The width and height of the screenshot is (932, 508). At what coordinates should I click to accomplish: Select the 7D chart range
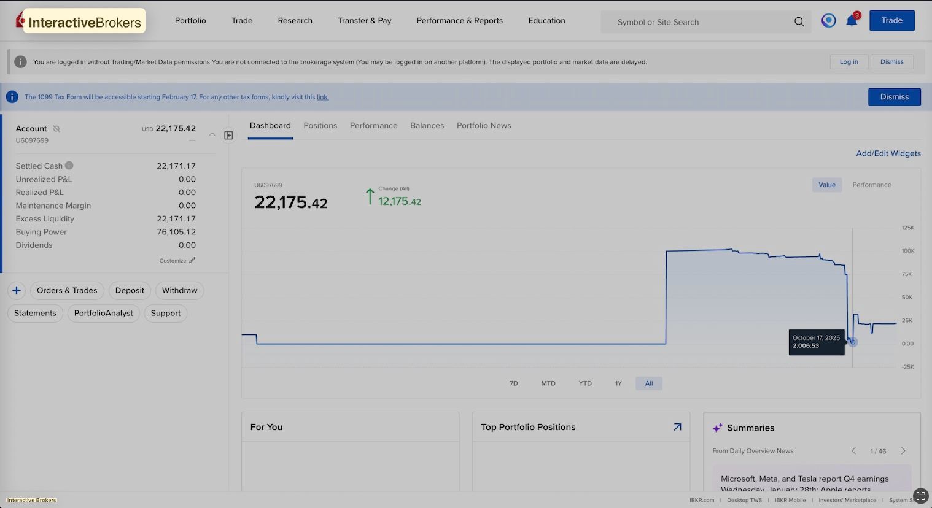coord(514,383)
